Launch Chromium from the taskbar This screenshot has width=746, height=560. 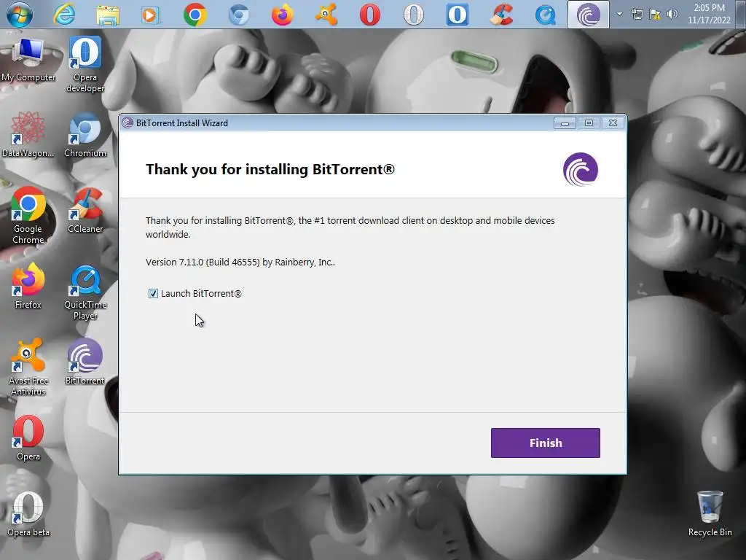pyautogui.click(x=239, y=15)
